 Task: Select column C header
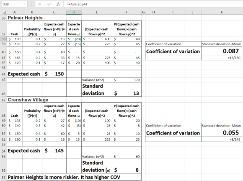point(54,12)
